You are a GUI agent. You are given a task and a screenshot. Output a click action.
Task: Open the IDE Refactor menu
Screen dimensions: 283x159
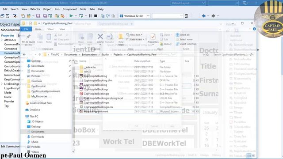click(x=35, y=9)
